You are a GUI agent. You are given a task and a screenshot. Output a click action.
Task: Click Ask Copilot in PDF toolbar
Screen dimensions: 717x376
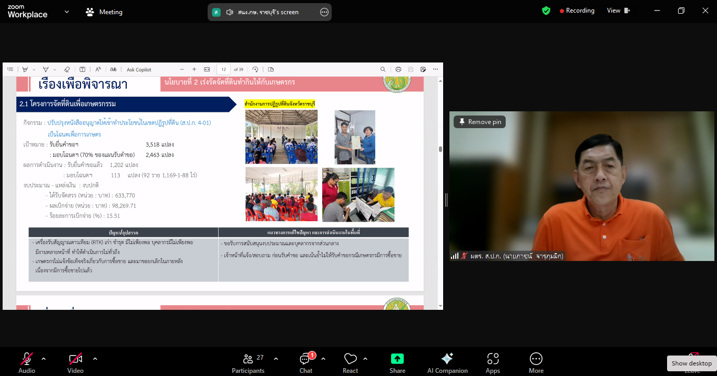point(139,69)
